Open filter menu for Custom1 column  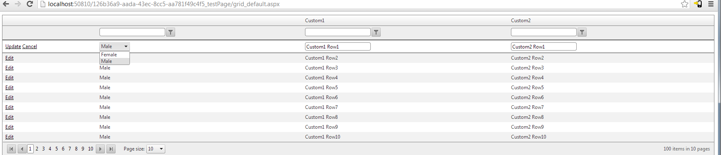pos(376,32)
